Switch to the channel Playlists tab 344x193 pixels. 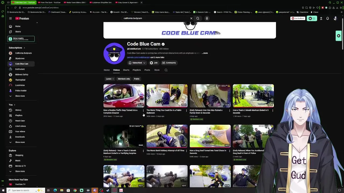click(137, 70)
